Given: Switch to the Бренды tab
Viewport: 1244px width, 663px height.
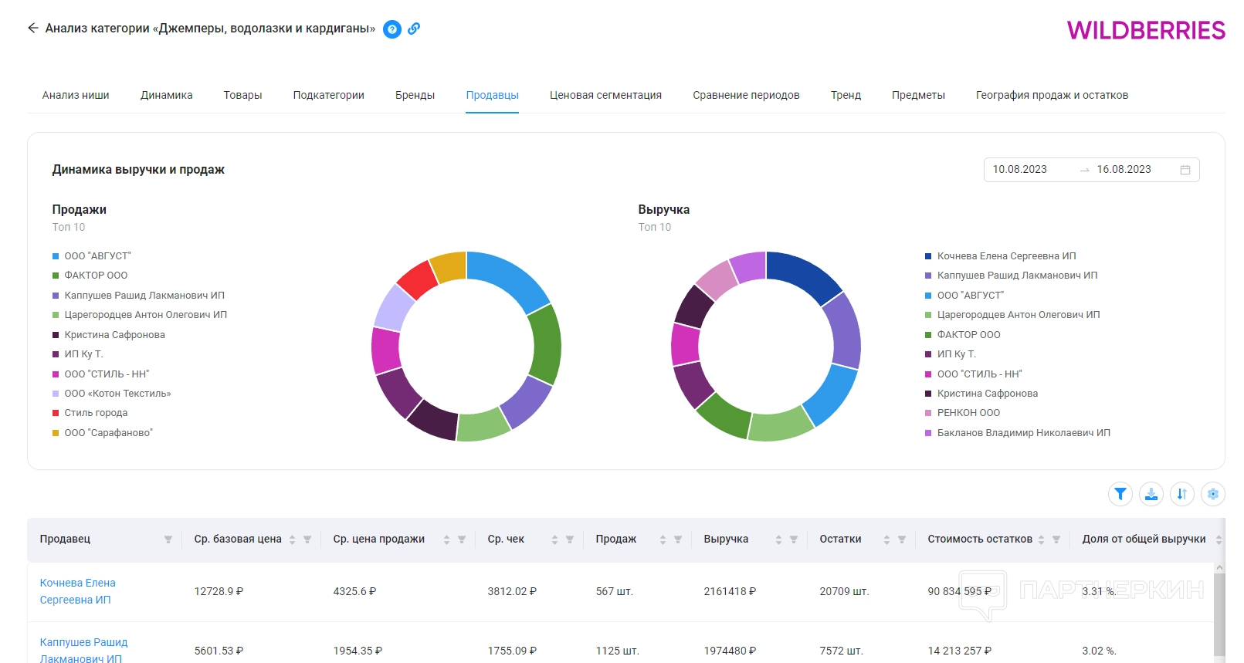Looking at the screenshot, I should click(415, 96).
